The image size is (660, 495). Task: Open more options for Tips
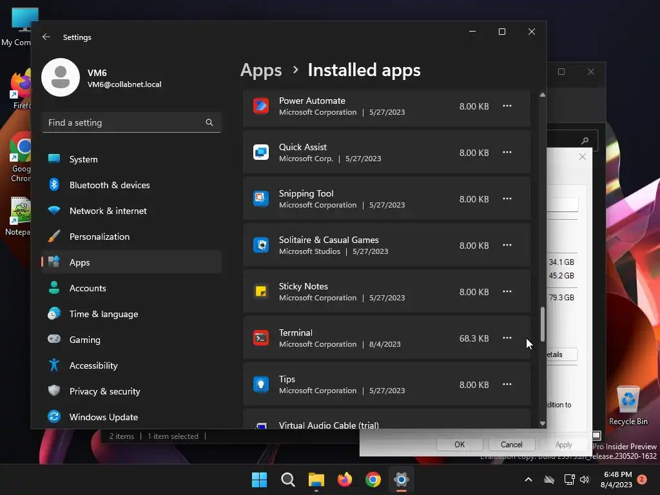click(x=507, y=384)
